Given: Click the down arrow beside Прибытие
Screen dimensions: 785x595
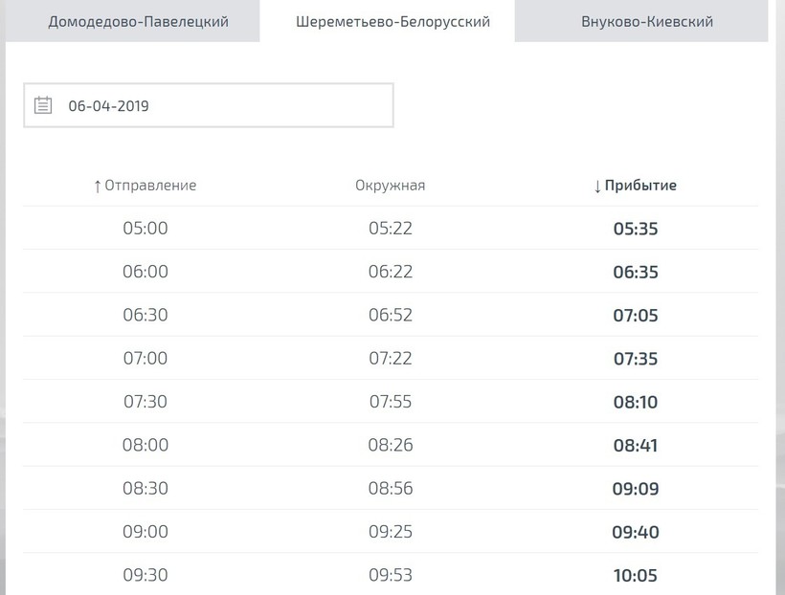Looking at the screenshot, I should [x=597, y=187].
